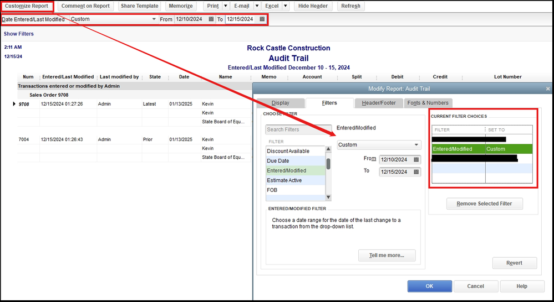Image resolution: width=554 pixels, height=302 pixels.
Task: Open calendar icon beside dialog From 12/10/2024
Action: pyautogui.click(x=416, y=160)
